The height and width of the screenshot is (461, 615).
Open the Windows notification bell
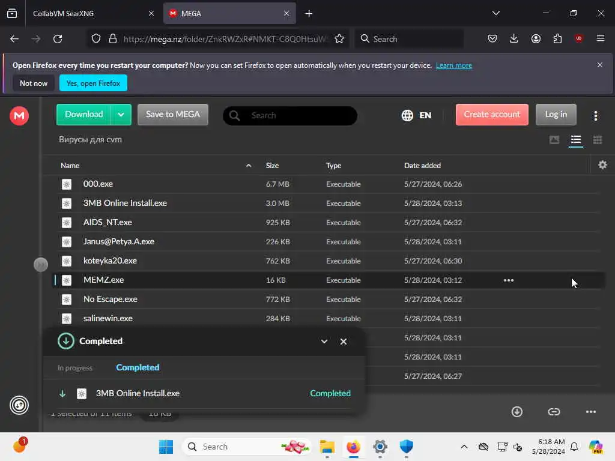574,447
